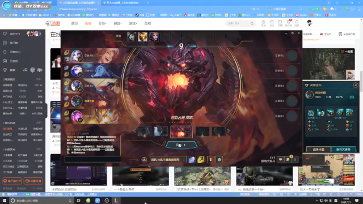
Task: Open the highlighted 直播 nav item
Action: click(x=88, y=23)
